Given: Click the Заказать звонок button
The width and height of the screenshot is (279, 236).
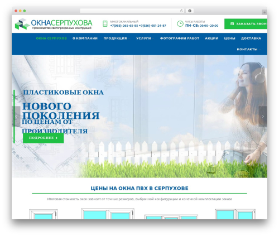Looking at the screenshot, I should point(246,24).
